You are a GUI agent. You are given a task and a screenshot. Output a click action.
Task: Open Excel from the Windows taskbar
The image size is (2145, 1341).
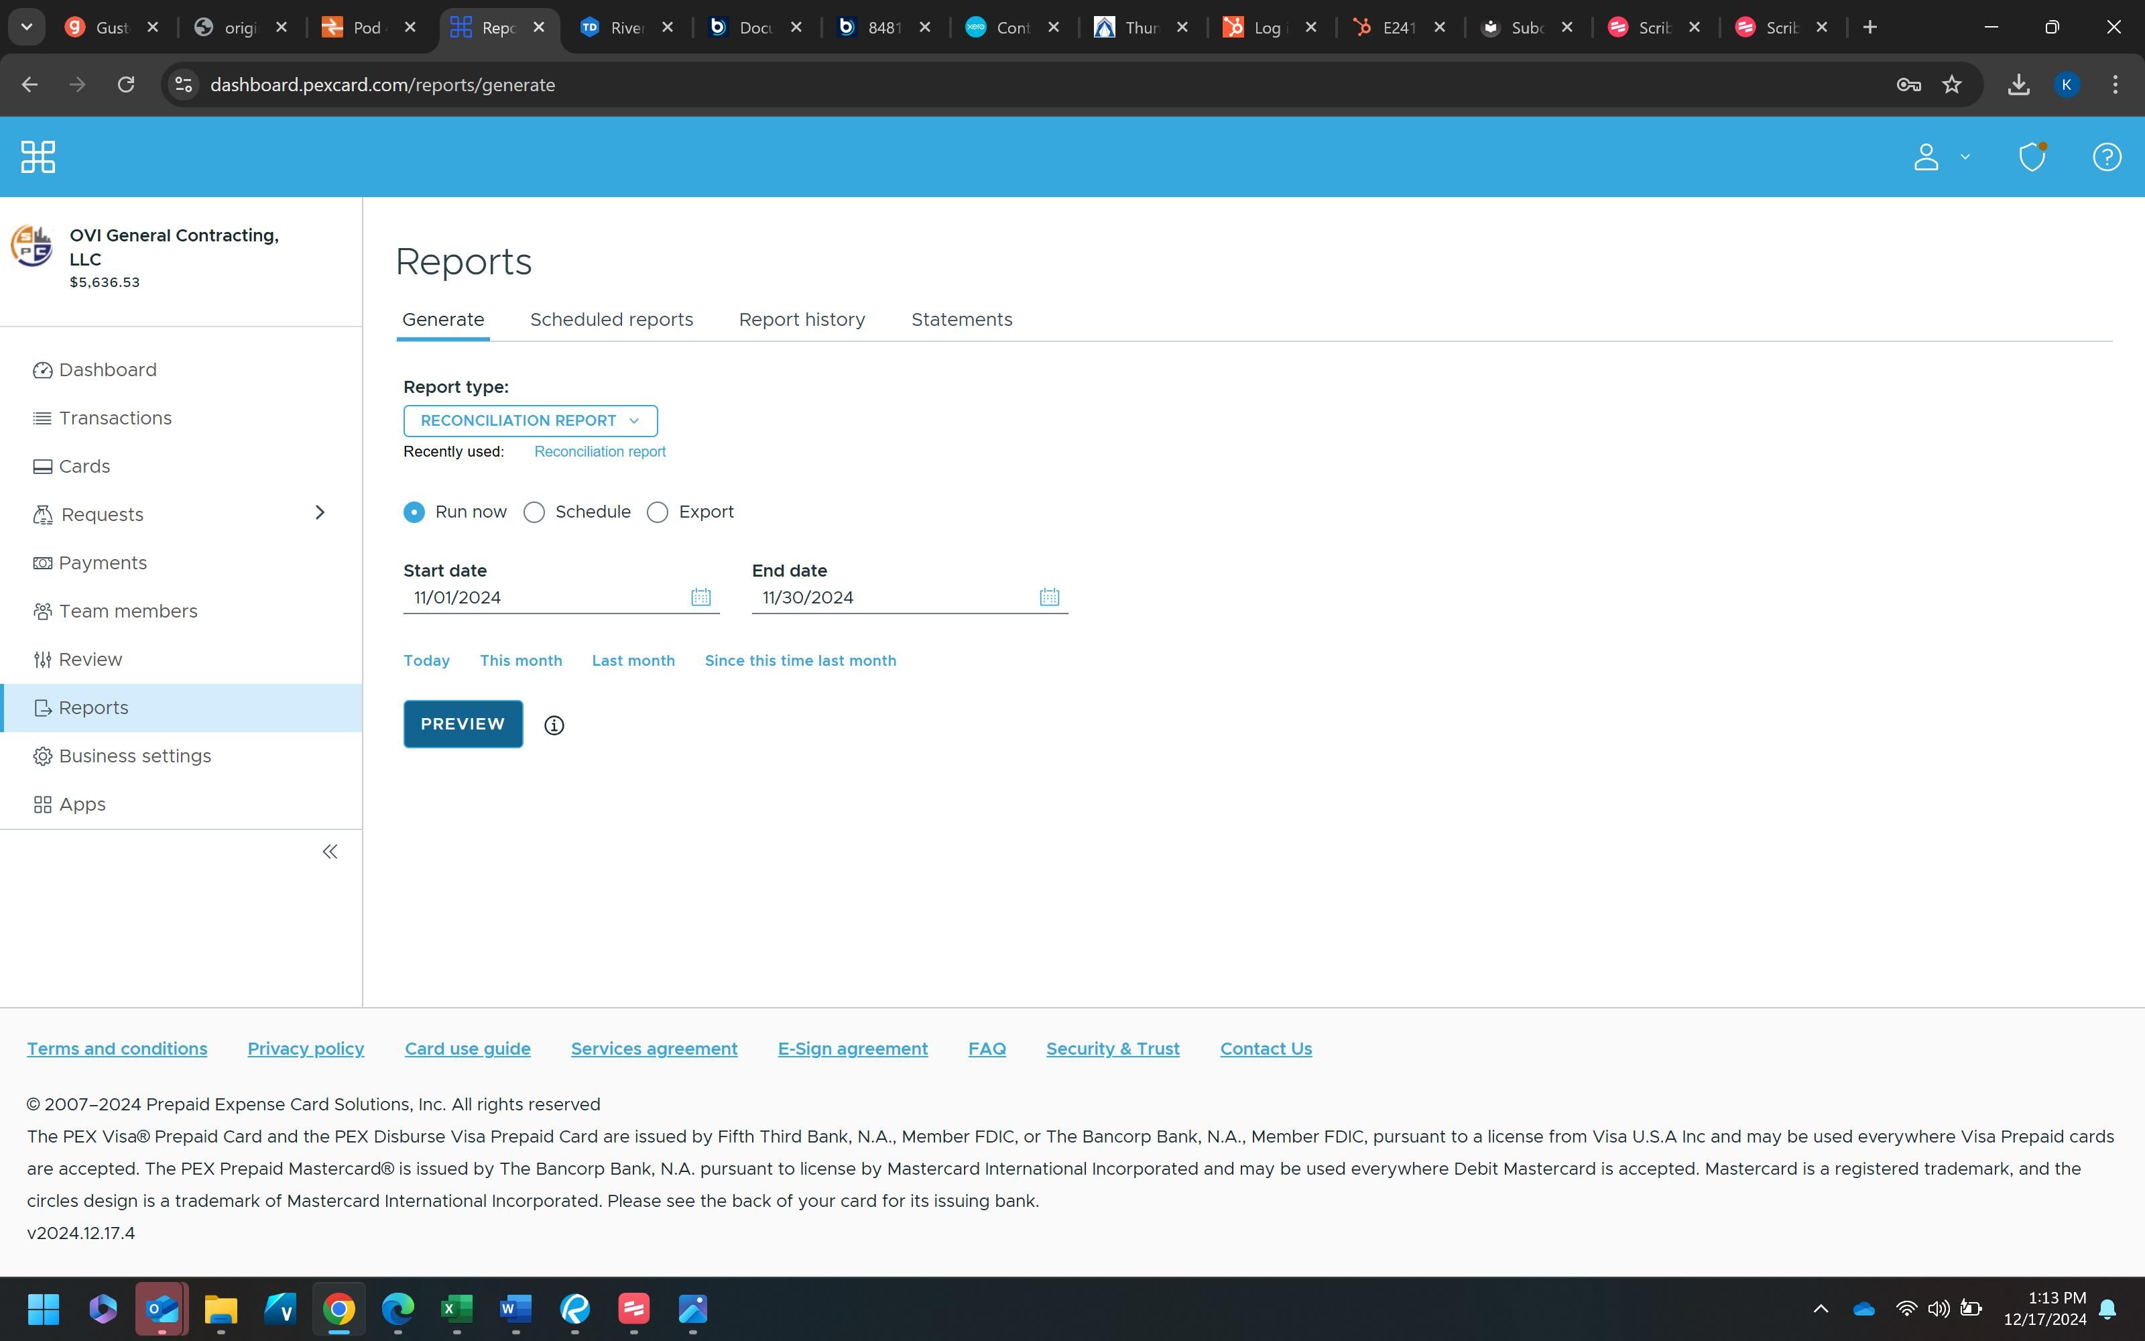coord(456,1308)
